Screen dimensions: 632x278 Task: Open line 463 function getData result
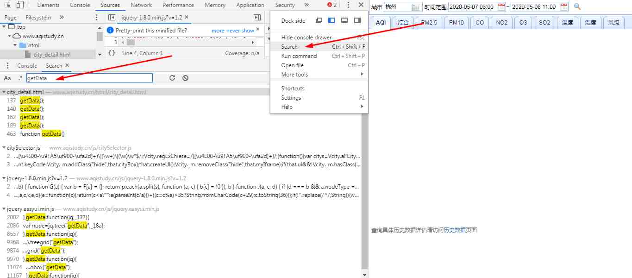click(42, 134)
